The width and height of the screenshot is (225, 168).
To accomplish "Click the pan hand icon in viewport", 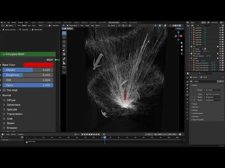I will (x=181, y=47).
